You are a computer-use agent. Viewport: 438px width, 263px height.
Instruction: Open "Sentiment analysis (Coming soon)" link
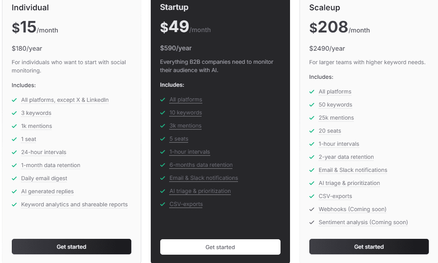coord(363,222)
